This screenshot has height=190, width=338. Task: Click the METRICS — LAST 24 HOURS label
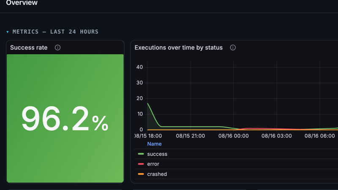tap(55, 32)
